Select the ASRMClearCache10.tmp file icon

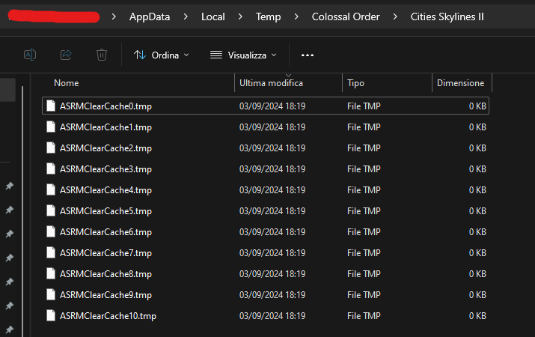(51, 315)
